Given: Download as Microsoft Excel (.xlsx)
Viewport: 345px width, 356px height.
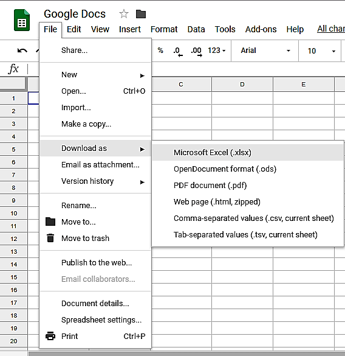Looking at the screenshot, I should click(248, 152).
